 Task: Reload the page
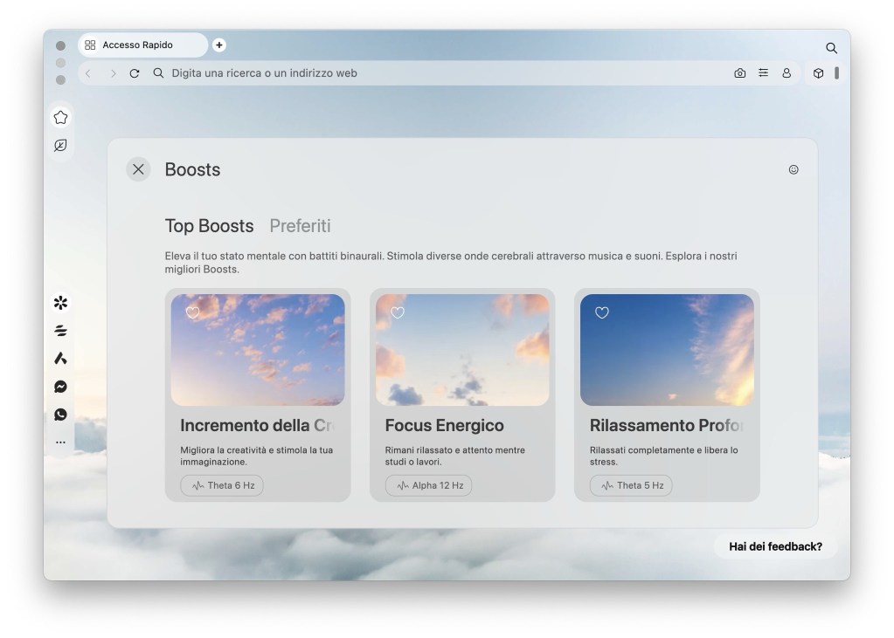[x=135, y=73]
